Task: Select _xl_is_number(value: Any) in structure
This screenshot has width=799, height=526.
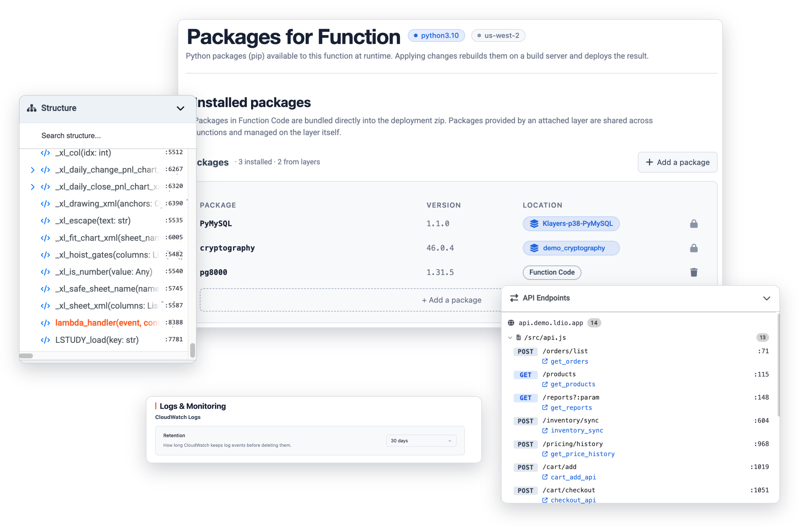Action: 104,272
